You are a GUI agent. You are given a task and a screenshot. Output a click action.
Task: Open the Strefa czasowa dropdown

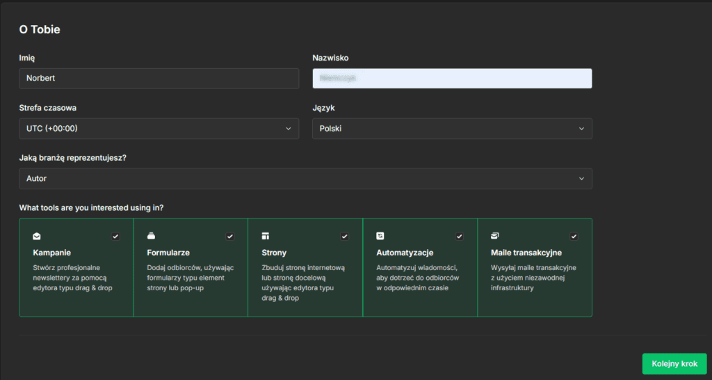tap(159, 129)
